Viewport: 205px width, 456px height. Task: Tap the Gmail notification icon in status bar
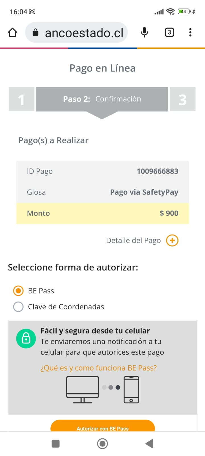pos(32,12)
